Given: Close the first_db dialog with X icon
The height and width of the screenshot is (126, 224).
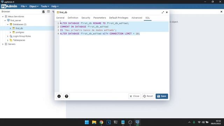Looking at the screenshot, I should (x=167, y=12).
